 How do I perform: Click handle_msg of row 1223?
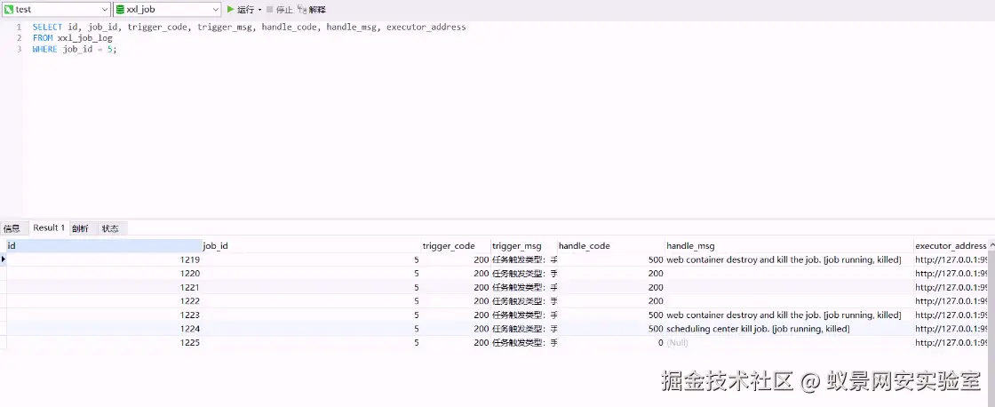pos(790,315)
